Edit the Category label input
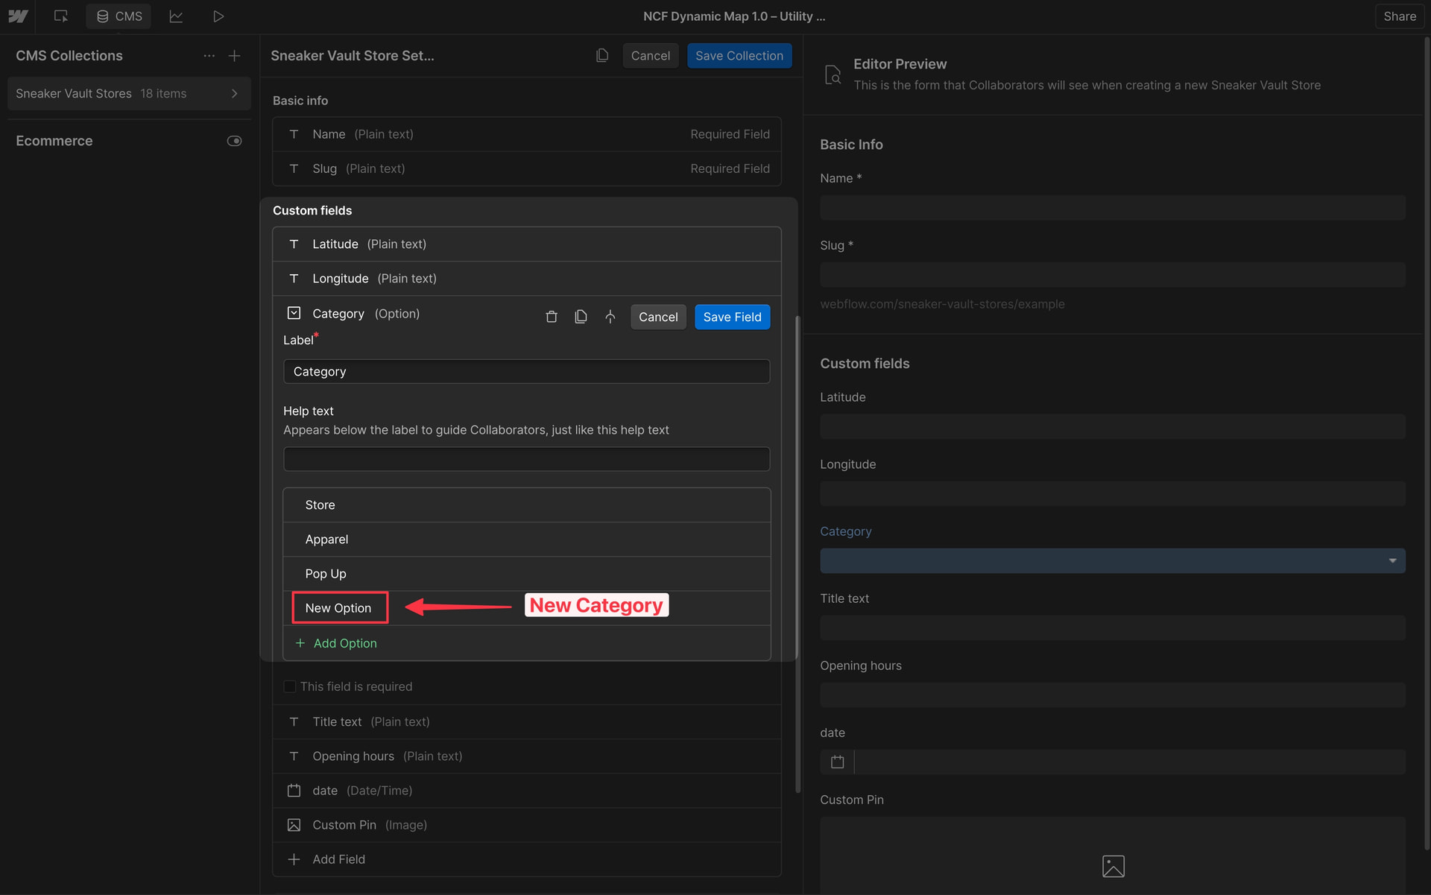This screenshot has width=1431, height=895. 527,371
